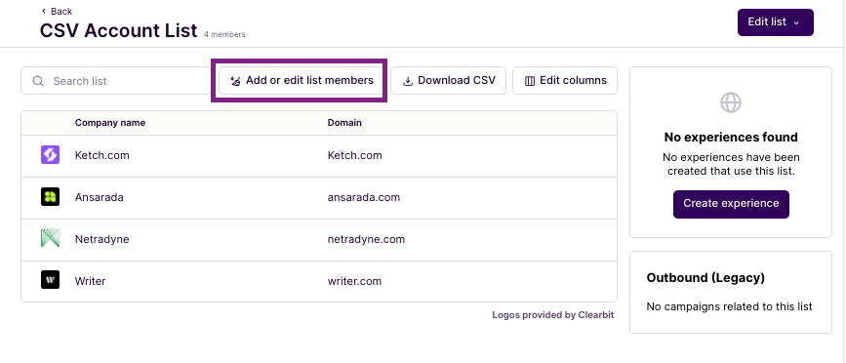
Task: Click the Writer black logo
Action: [x=50, y=279]
